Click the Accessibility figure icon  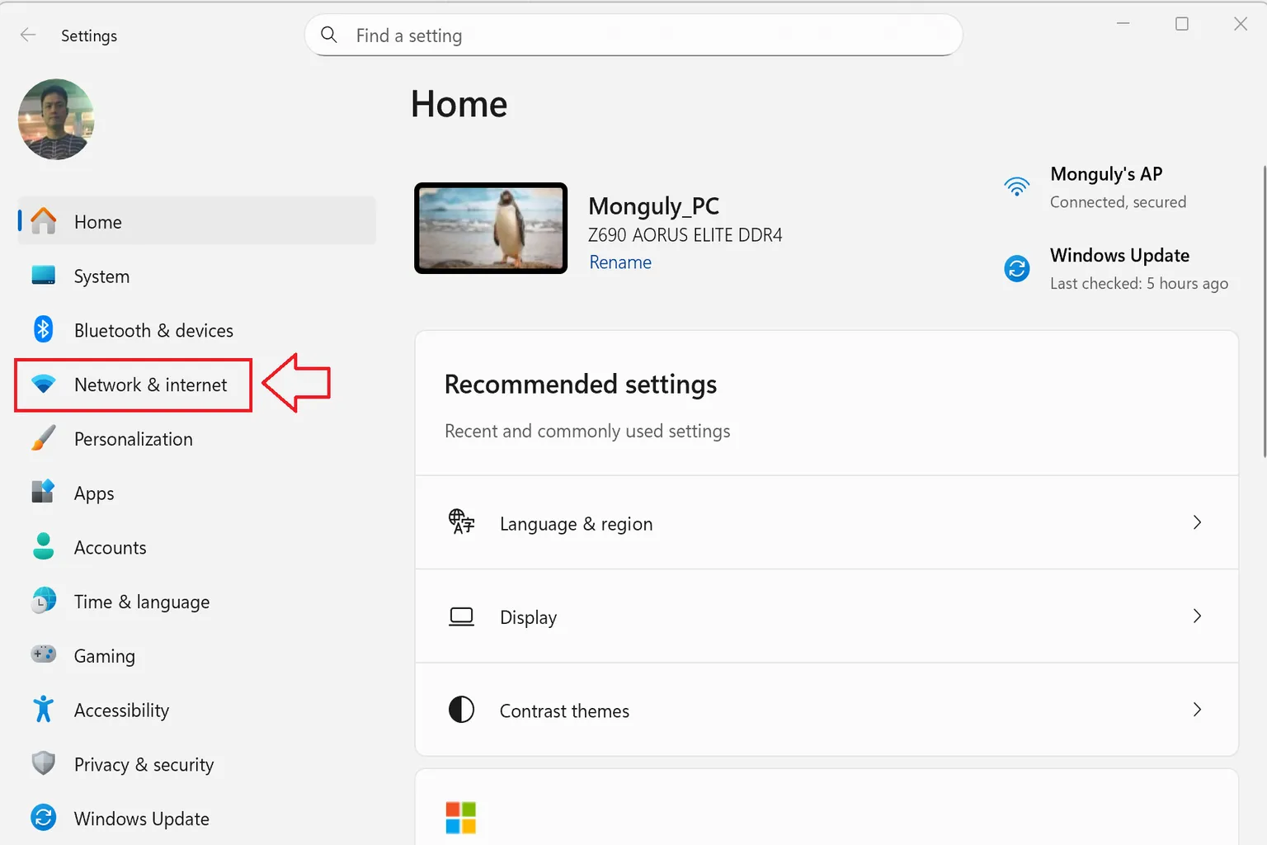[x=43, y=709]
